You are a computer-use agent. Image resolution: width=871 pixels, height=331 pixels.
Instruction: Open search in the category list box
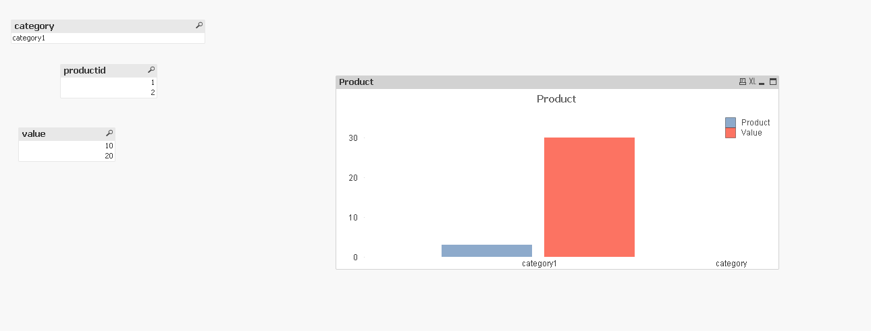pyautogui.click(x=199, y=26)
